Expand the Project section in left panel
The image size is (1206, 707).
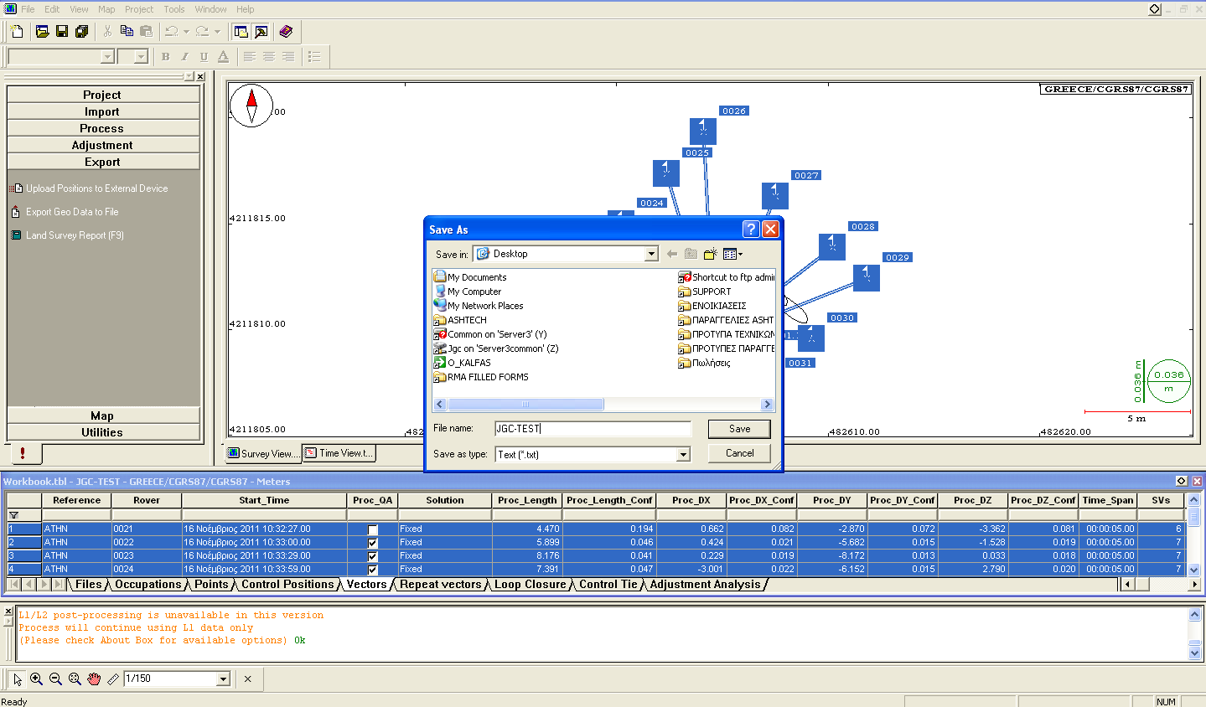[102, 95]
